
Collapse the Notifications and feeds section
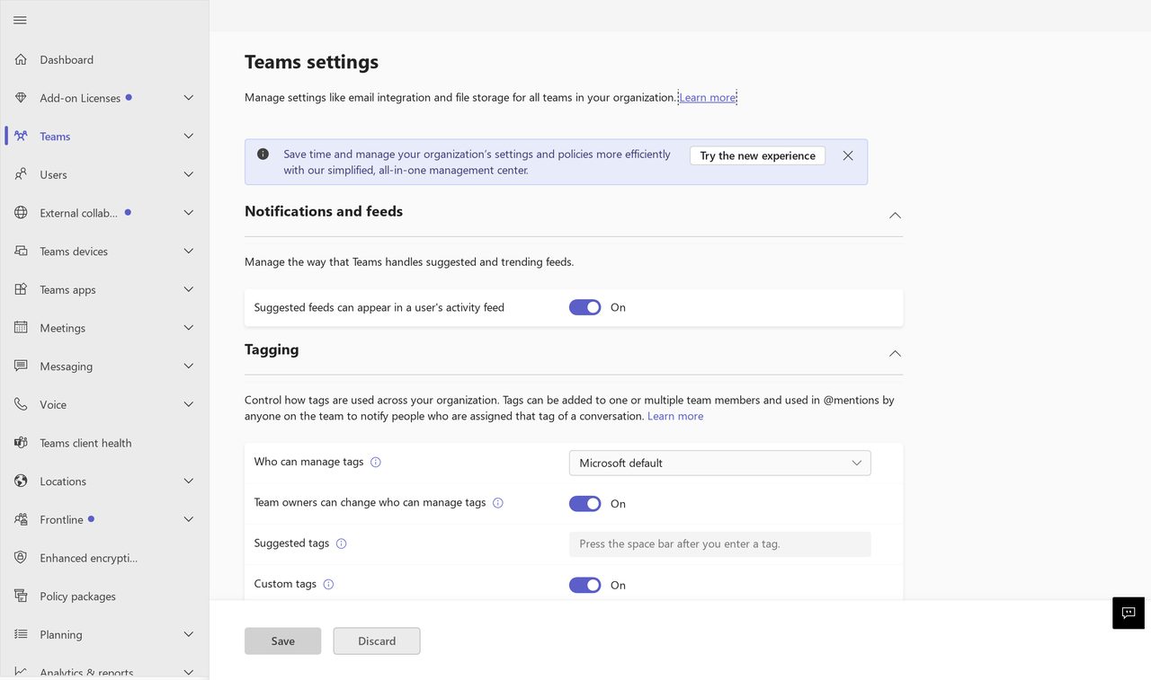click(895, 216)
